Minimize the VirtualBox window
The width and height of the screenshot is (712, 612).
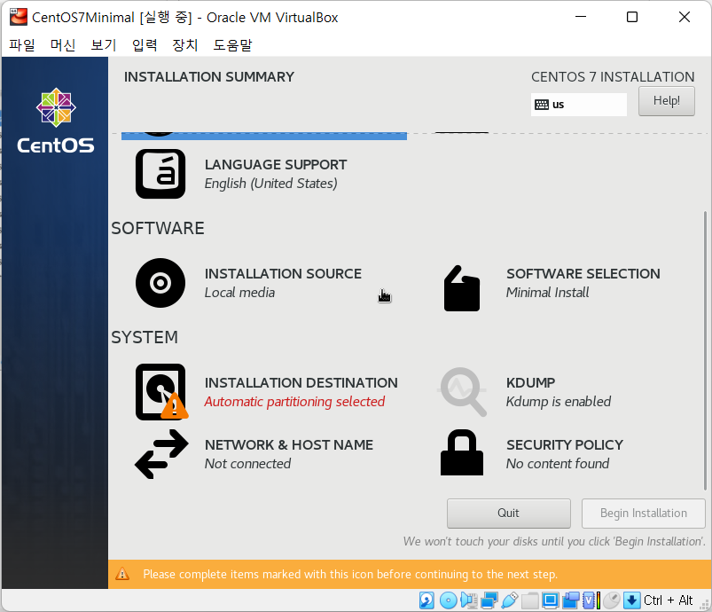[x=580, y=17]
